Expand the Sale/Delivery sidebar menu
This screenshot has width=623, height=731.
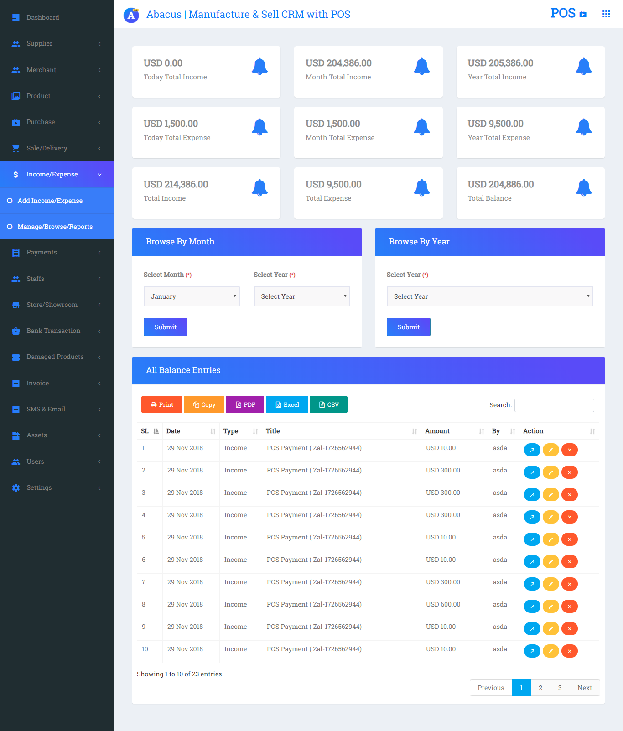tap(57, 148)
